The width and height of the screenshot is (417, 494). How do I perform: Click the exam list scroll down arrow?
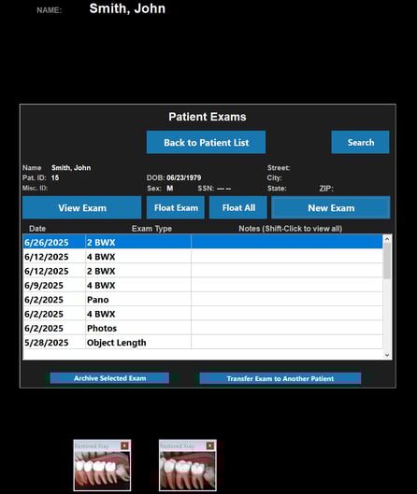click(x=387, y=355)
